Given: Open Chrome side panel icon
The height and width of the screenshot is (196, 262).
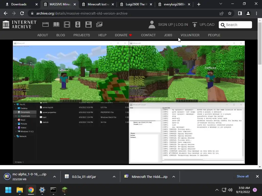Looking at the screenshot, I should [240, 13].
